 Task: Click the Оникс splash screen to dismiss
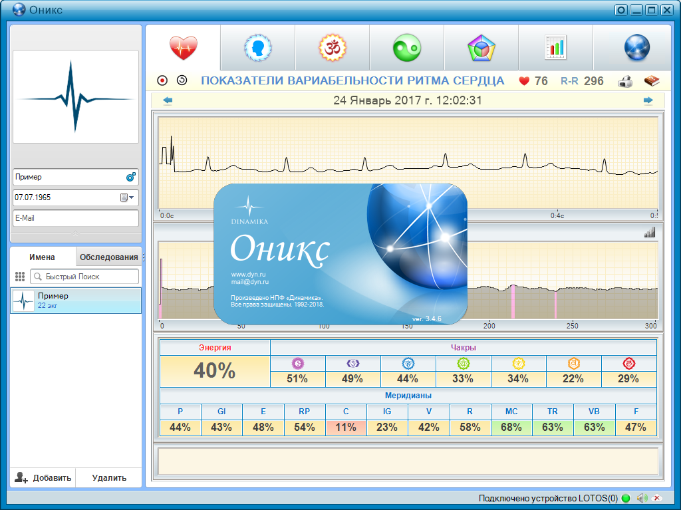coord(340,254)
